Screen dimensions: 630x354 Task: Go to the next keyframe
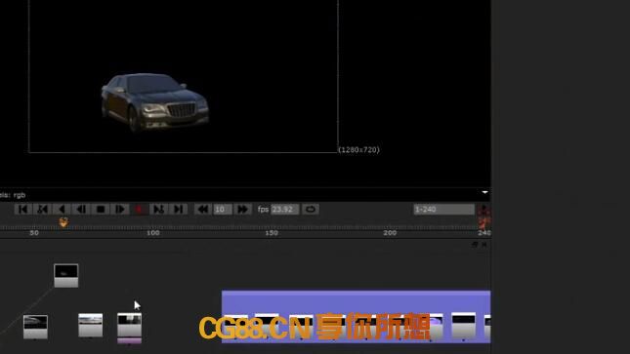pyautogui.click(x=158, y=209)
